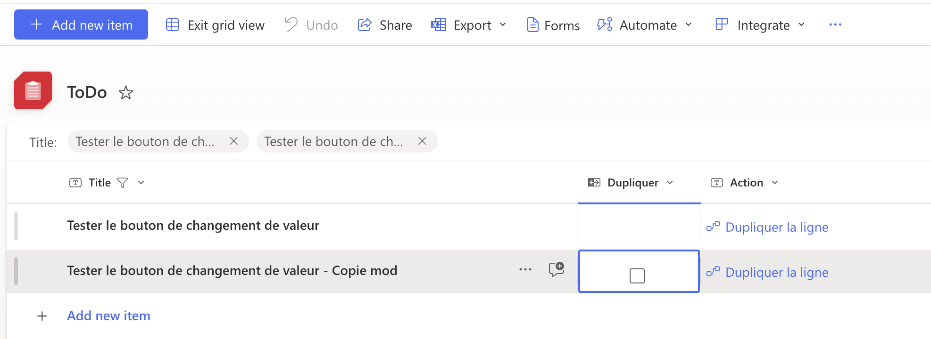
Task: Remove the second Title filter chip
Action: tap(422, 141)
